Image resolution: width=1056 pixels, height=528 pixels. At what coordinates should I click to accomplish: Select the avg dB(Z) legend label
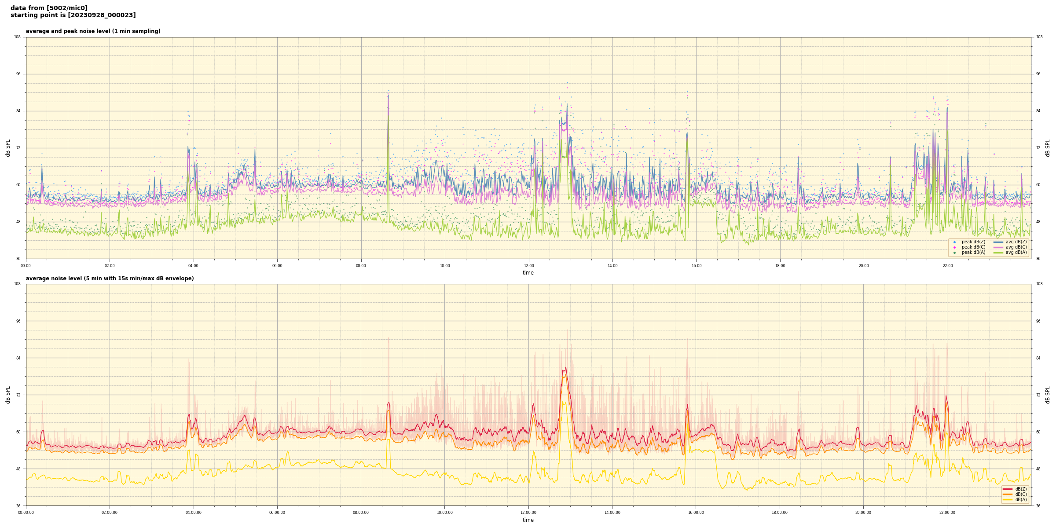click(1016, 242)
